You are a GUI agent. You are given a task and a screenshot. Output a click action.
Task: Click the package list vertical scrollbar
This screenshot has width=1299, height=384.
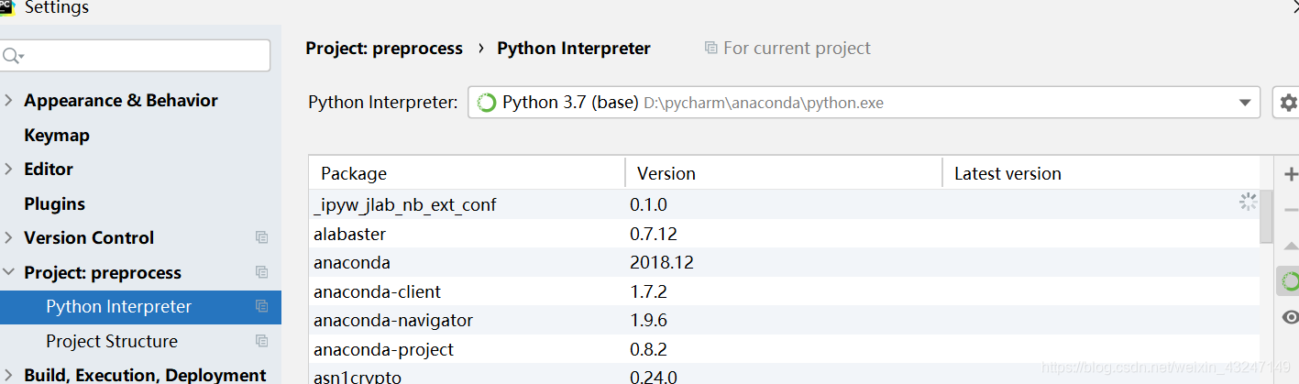[1266, 217]
